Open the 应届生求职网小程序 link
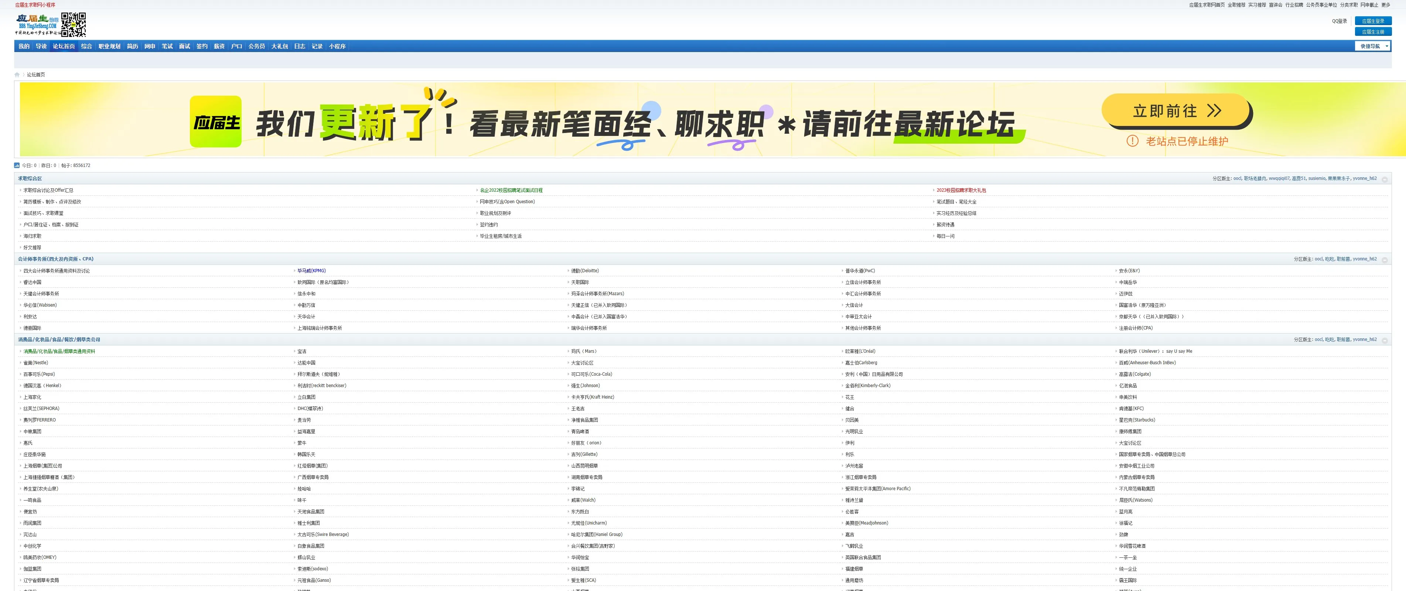The height and width of the screenshot is (591, 1406). [x=35, y=5]
